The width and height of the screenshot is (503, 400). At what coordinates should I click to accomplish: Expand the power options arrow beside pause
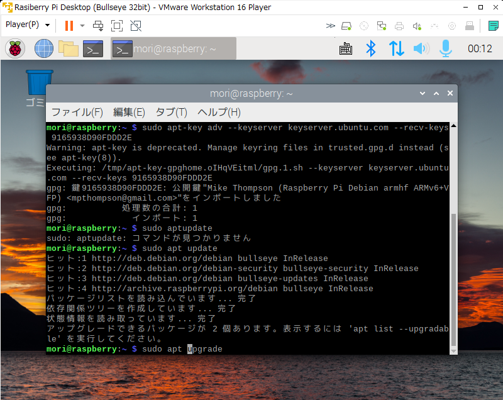point(82,26)
